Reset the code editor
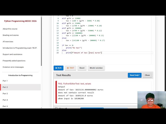 pos(82,68)
